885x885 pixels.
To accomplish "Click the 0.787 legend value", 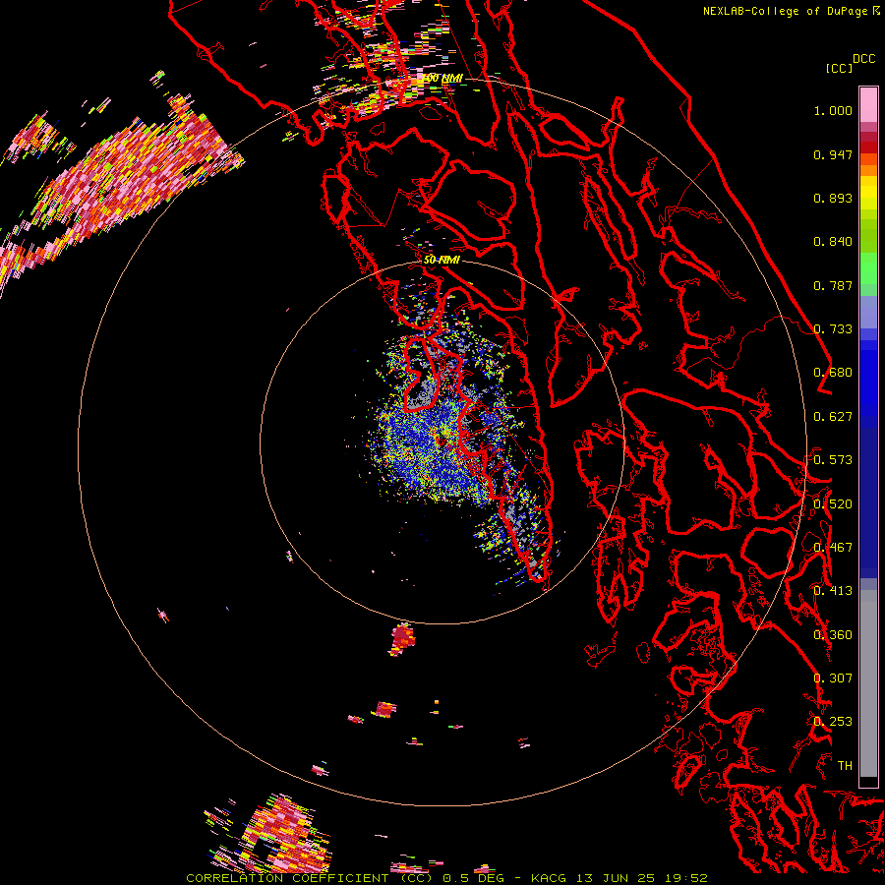I will [x=833, y=285].
